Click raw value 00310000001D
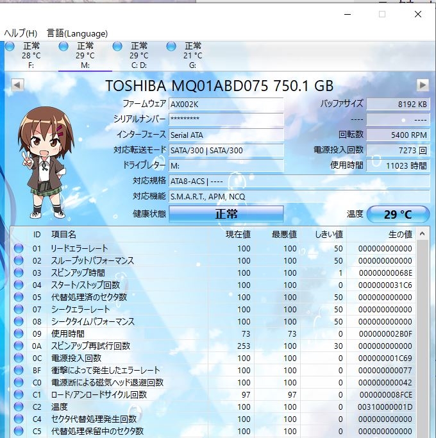Viewport: 436px width, 438px height. (385, 407)
